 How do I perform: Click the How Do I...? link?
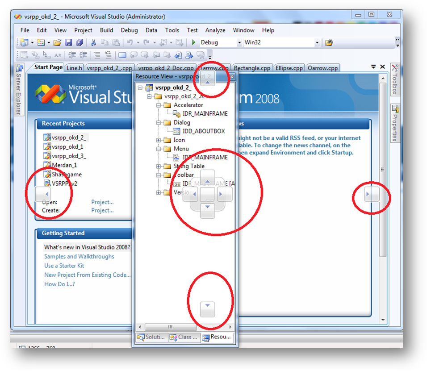coord(59,284)
